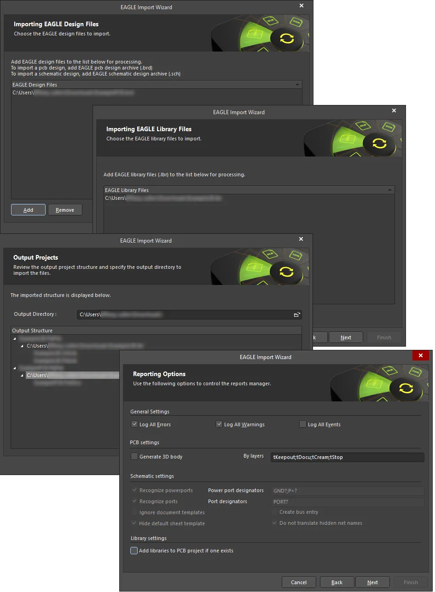Viewport: 435px width, 592px height.
Task: Click Back in the Reporting Options dialog
Action: click(337, 582)
